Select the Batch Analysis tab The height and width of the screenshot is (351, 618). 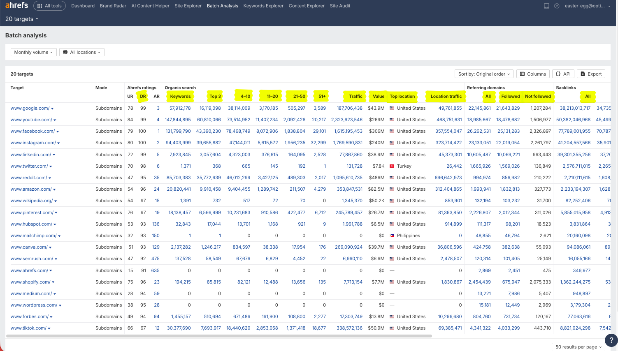point(223,6)
